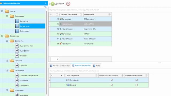The width and height of the screenshot is (171, 96).
Task: Sort by Должен быть в наличии header
Action: [x=134, y=75]
